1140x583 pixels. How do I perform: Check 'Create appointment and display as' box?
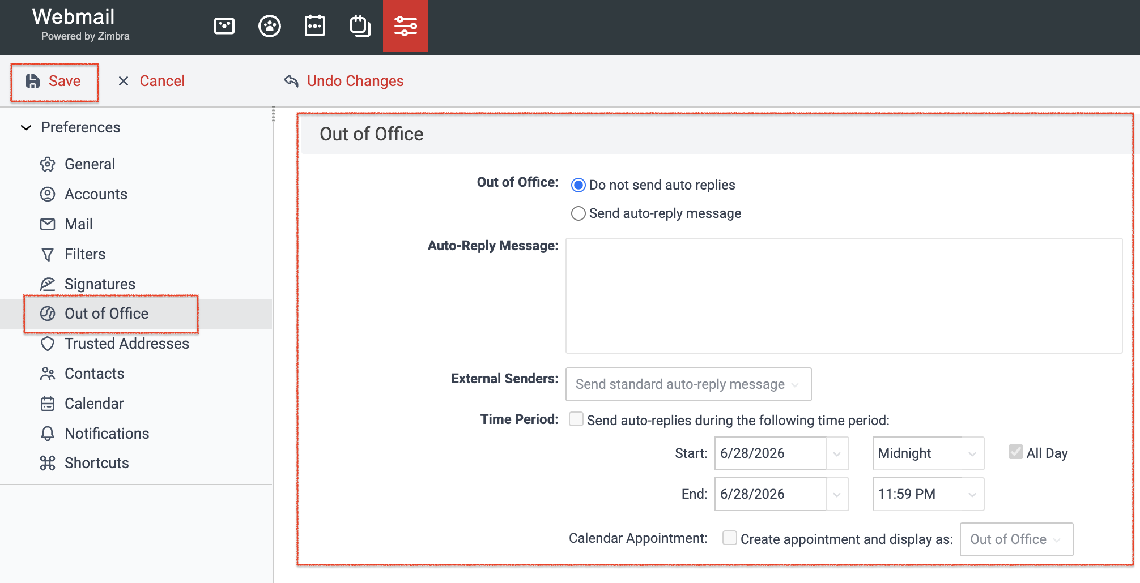tap(730, 538)
